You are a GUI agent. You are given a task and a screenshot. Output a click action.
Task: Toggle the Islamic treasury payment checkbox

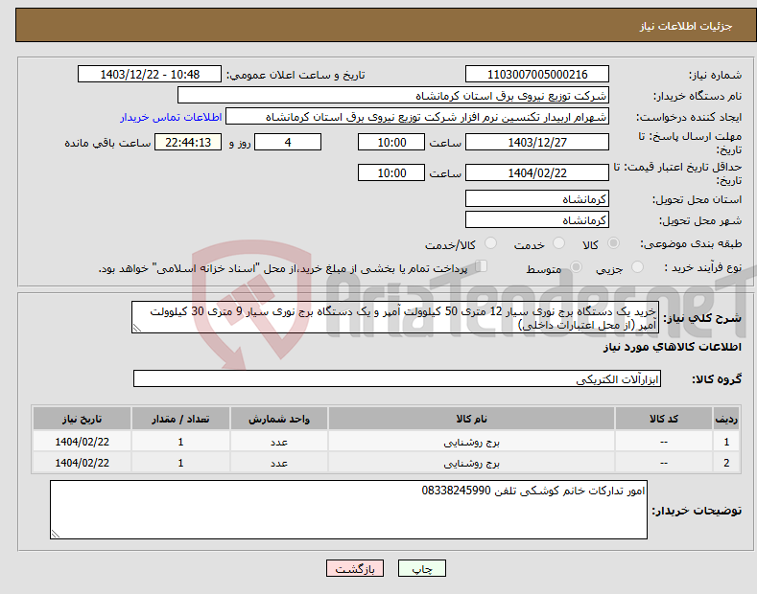(482, 266)
